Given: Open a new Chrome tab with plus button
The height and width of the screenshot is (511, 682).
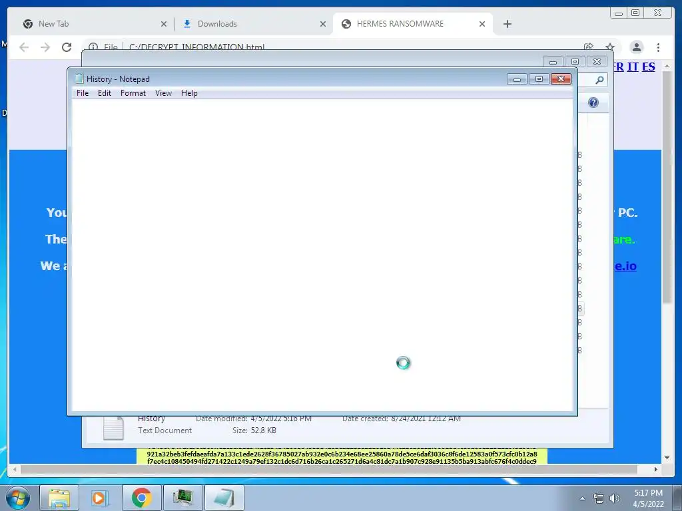Looking at the screenshot, I should click(507, 25).
